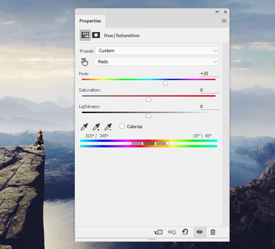Enable the Colorize checkbox
This screenshot has height=249, width=275.
click(122, 126)
